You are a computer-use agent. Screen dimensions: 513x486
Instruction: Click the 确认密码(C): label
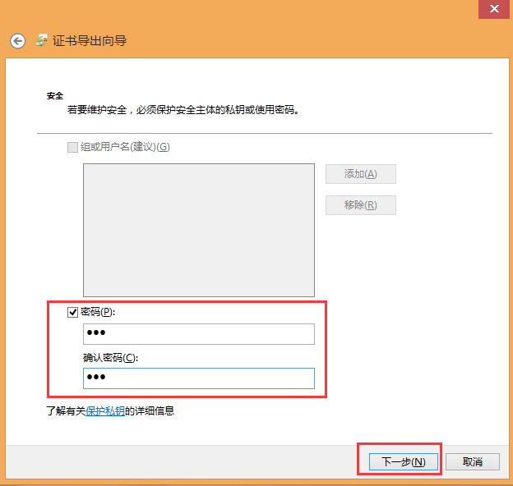point(111,358)
